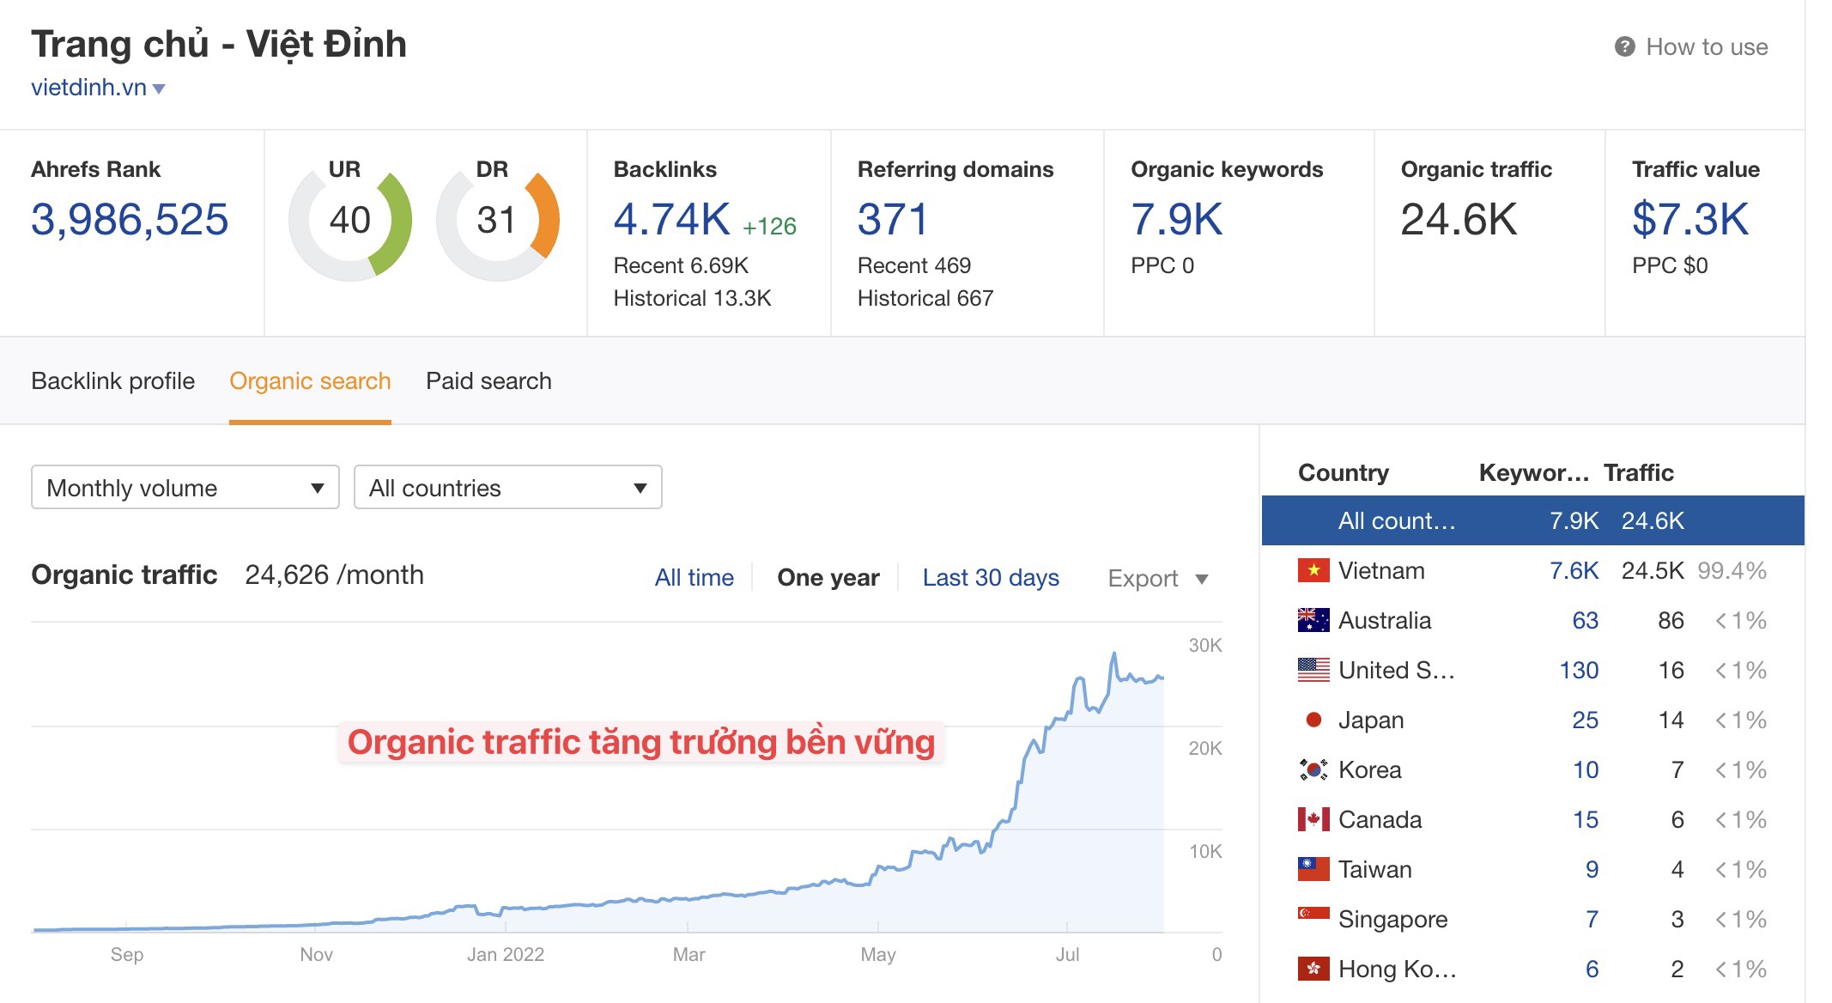The image size is (1832, 1003).
Task: Click the 24.6K organic traffic value
Action: point(1459,219)
